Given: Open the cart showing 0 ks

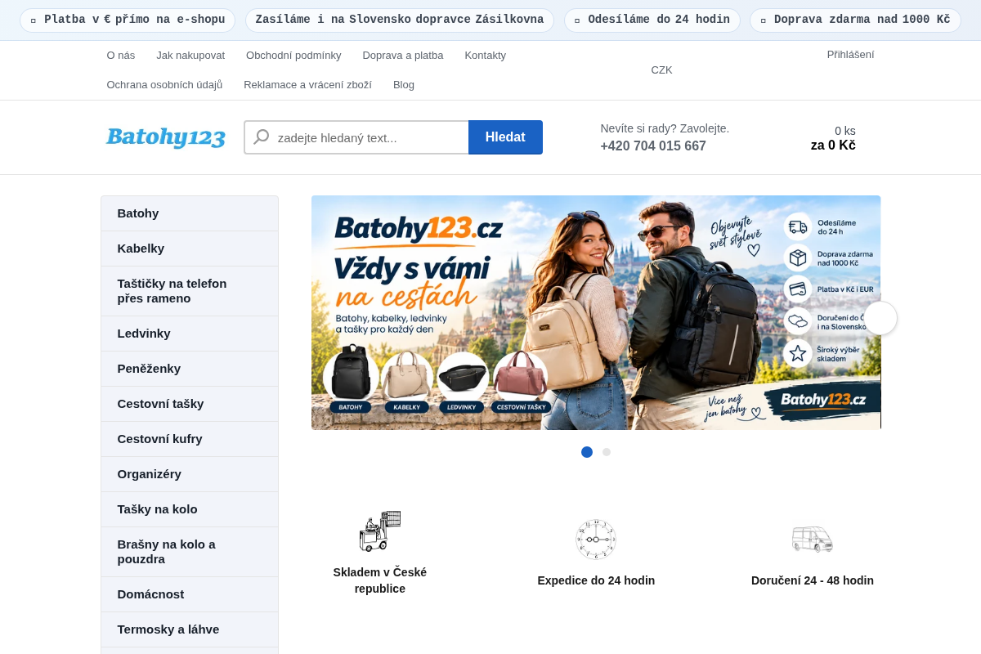Looking at the screenshot, I should click(833, 138).
